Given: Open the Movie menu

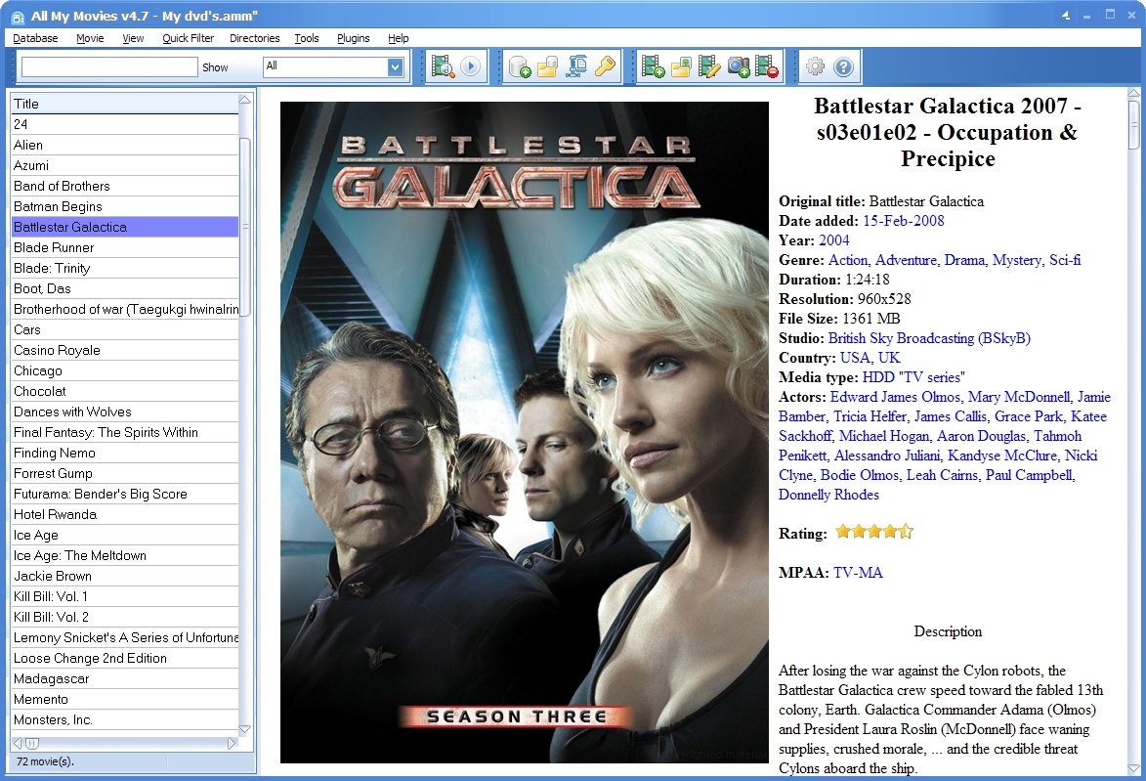Looking at the screenshot, I should pyautogui.click(x=90, y=38).
